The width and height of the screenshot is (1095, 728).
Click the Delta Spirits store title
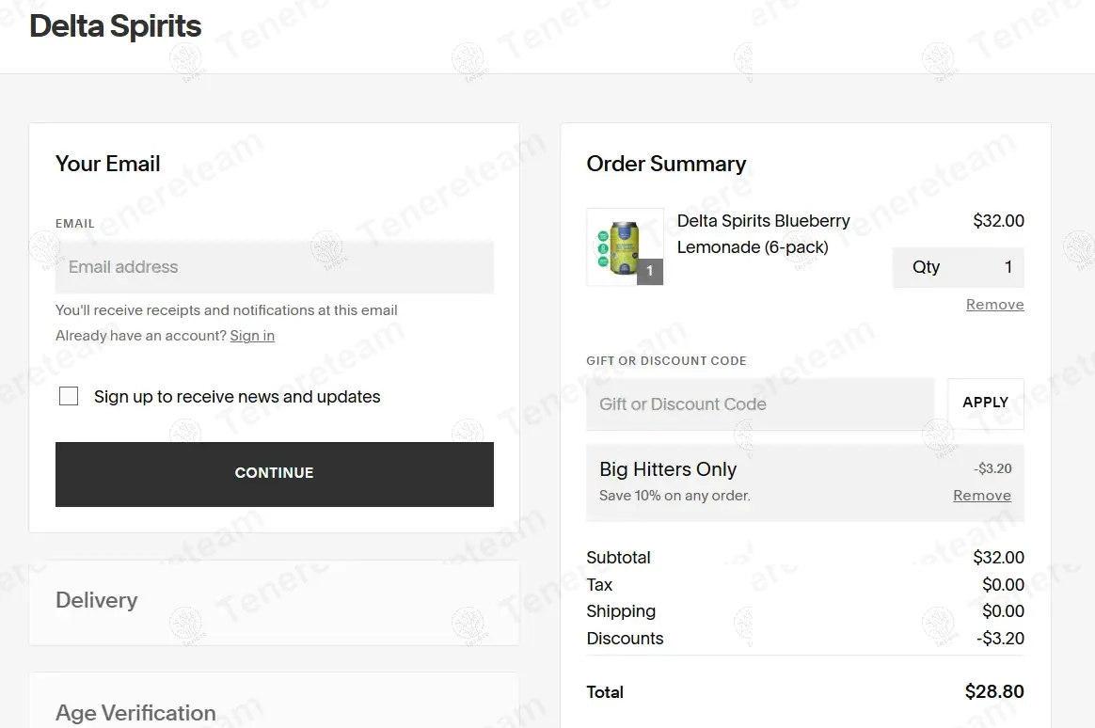[x=115, y=26]
